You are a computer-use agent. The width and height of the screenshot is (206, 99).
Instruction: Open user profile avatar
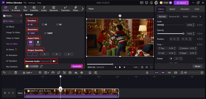156,3
